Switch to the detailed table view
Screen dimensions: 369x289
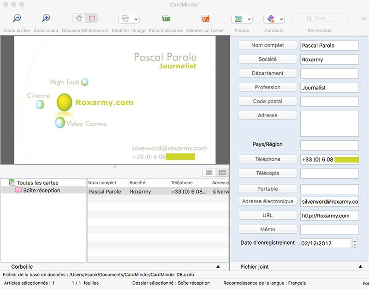point(222,173)
